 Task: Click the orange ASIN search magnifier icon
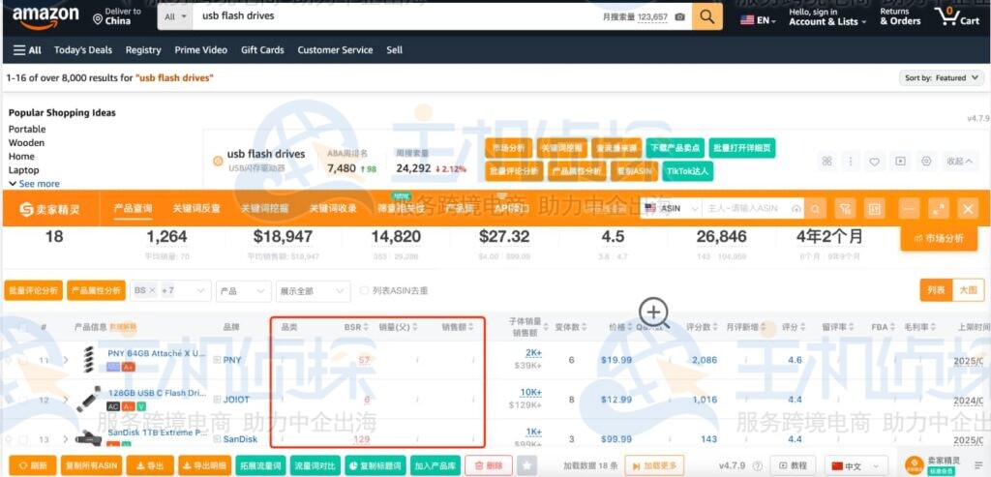(x=817, y=208)
